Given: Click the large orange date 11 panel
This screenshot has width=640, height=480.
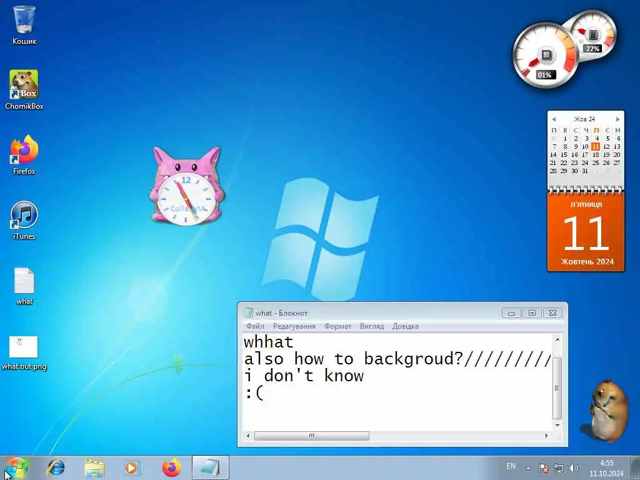Looking at the screenshot, I should pos(586,232).
